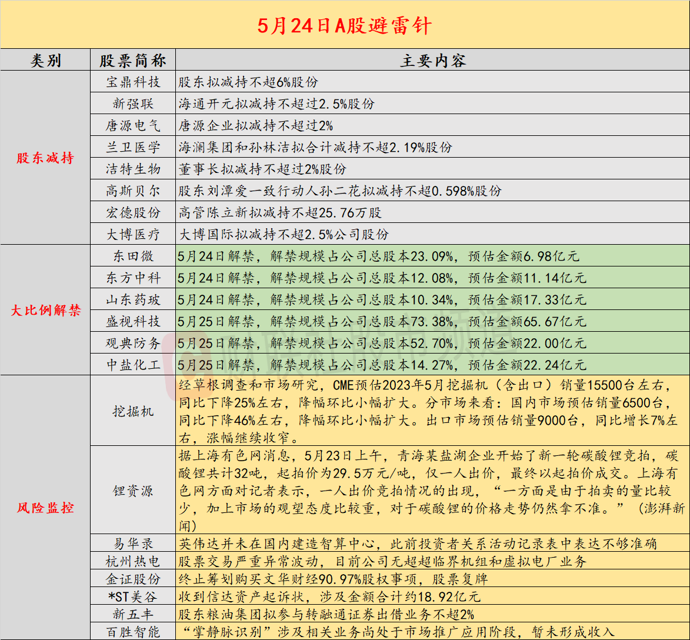Image resolution: width=690 pixels, height=640 pixels.
Task: Select the "易华录" stock cell
Action: [133, 544]
